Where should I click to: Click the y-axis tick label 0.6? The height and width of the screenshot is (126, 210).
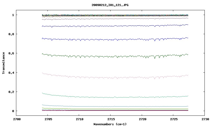tap(11, 53)
